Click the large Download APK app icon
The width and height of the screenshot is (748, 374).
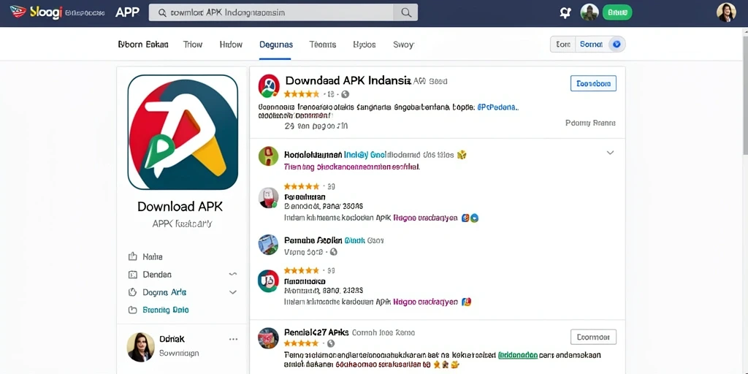pyautogui.click(x=183, y=132)
